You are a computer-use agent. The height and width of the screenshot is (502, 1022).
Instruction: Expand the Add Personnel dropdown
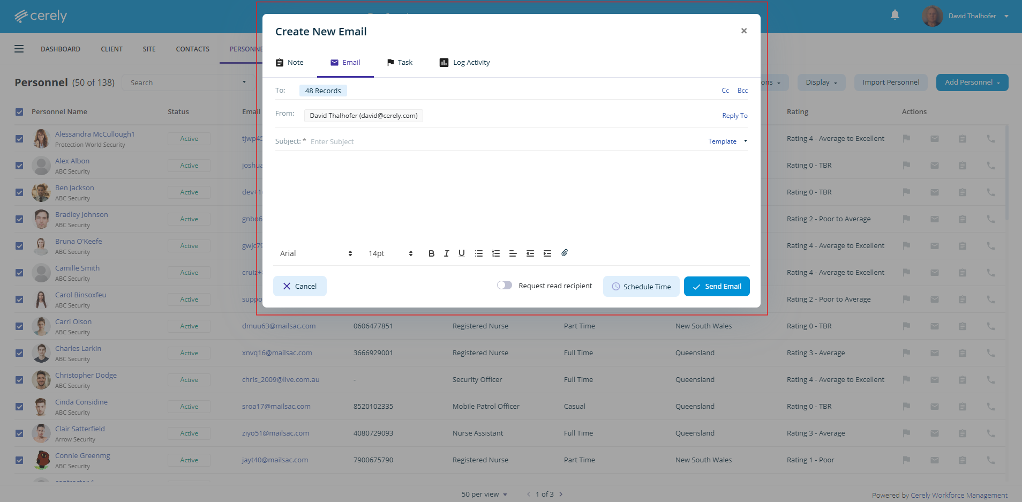972,83
